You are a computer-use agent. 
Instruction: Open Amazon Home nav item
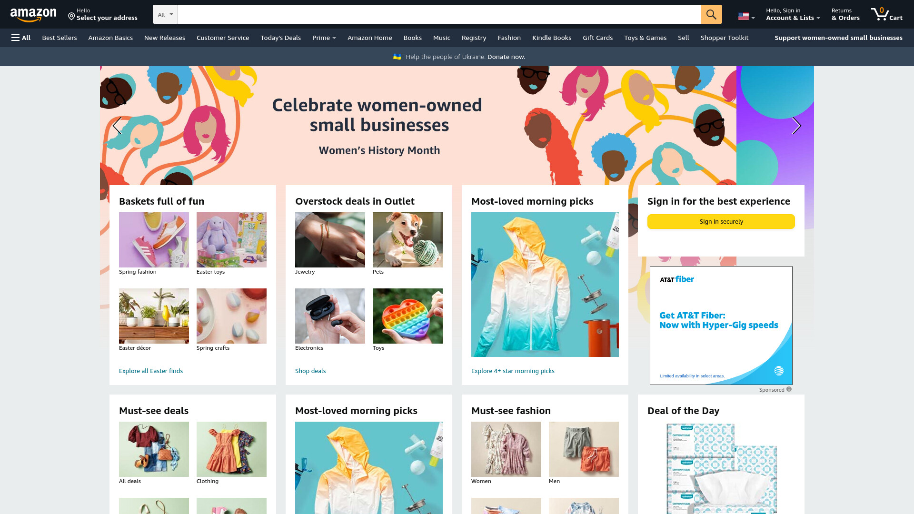[370, 38]
